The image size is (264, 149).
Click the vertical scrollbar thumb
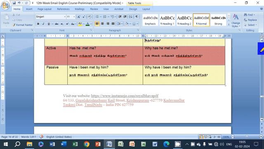(262, 96)
